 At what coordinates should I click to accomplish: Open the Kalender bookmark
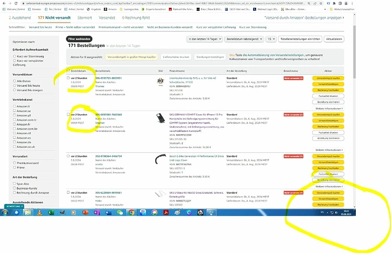point(35,9)
